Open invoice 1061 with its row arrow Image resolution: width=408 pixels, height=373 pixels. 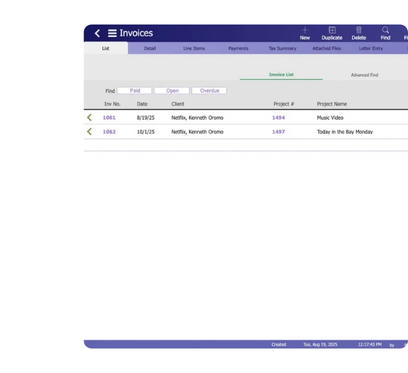pos(89,117)
